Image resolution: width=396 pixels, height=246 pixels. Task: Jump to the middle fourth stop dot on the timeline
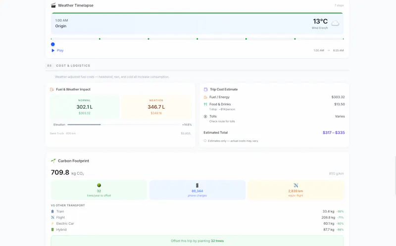tap(197, 39)
